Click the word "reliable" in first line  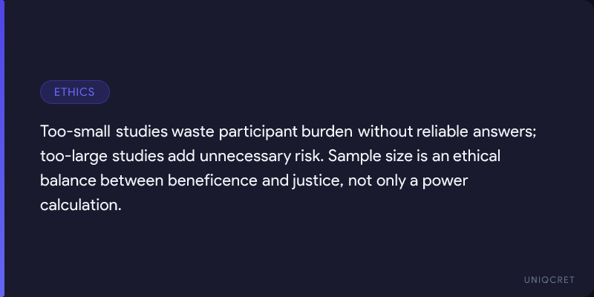click(443, 132)
